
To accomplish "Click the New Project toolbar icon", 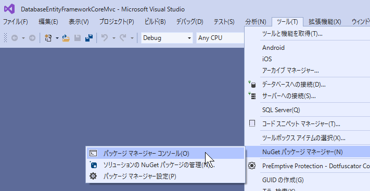I will tap(48, 38).
